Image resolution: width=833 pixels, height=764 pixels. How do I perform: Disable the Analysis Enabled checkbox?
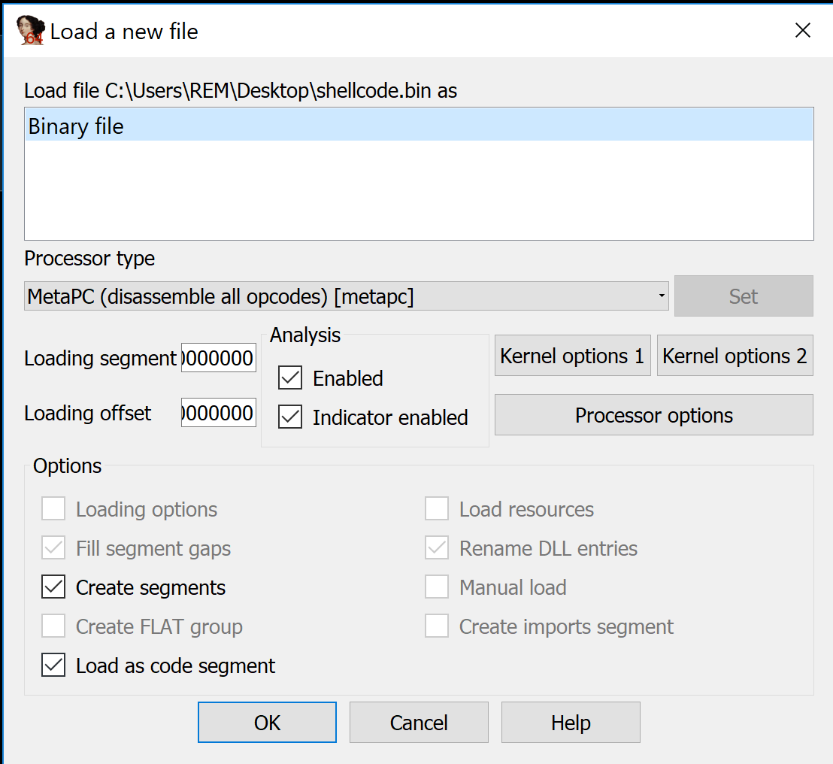tap(289, 377)
